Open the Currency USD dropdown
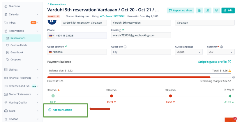Screen dimensions: 242x133 click(x=221, y=52)
